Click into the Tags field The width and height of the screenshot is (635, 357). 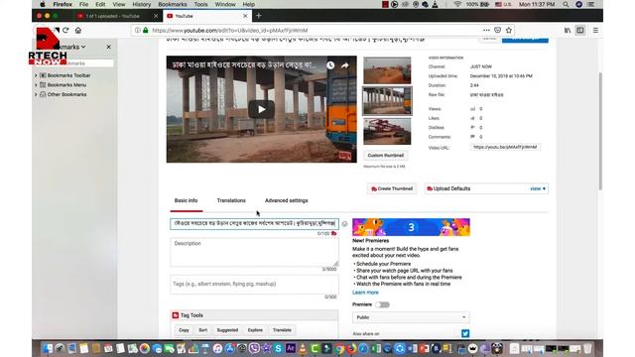[x=254, y=285]
